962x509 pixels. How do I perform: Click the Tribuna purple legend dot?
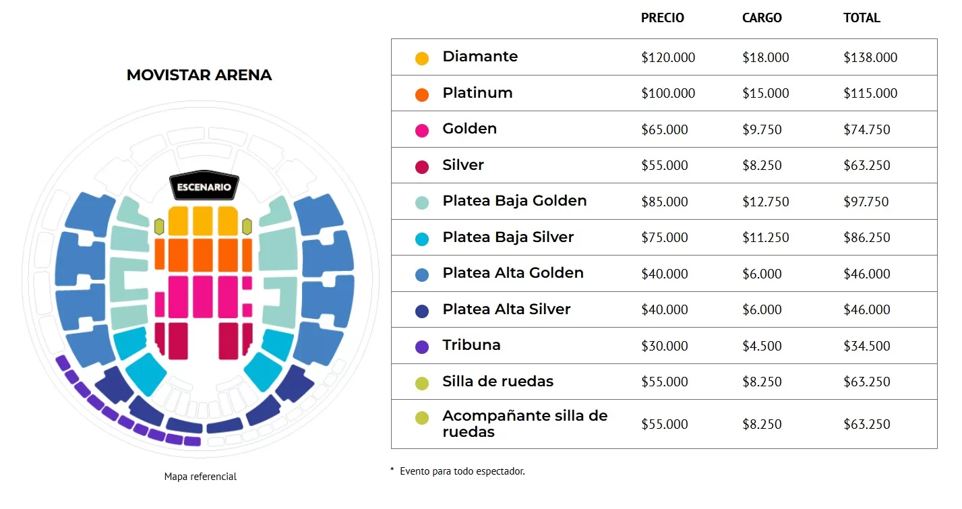tap(422, 347)
